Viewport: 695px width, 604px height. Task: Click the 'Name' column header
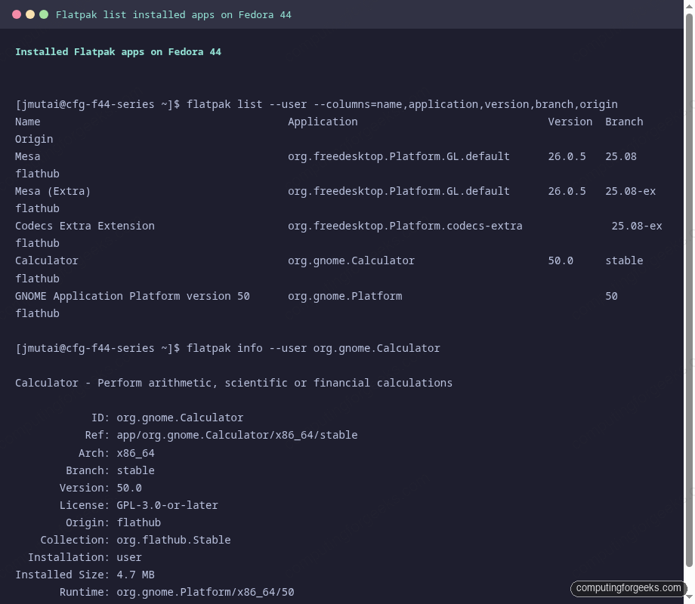point(27,122)
